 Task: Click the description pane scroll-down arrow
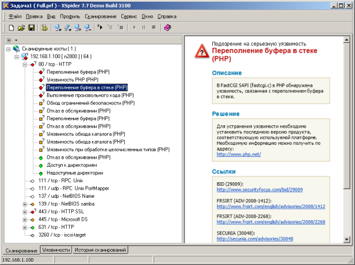pos(346,239)
